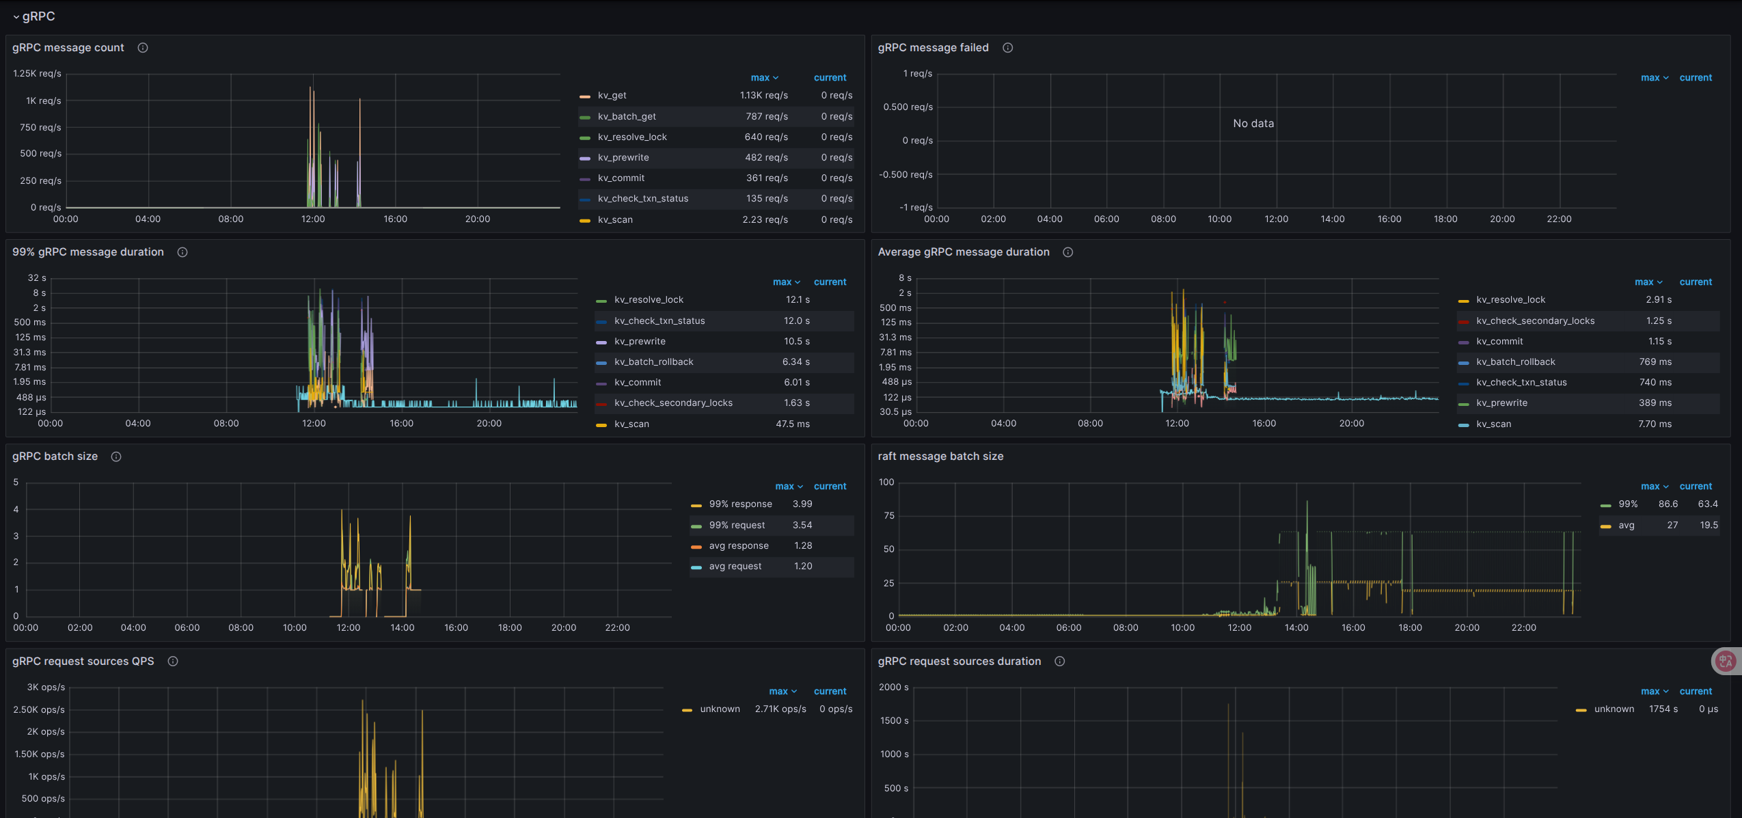Select 99% response legend entry in batch size
This screenshot has width=1742, height=818.
click(x=740, y=504)
